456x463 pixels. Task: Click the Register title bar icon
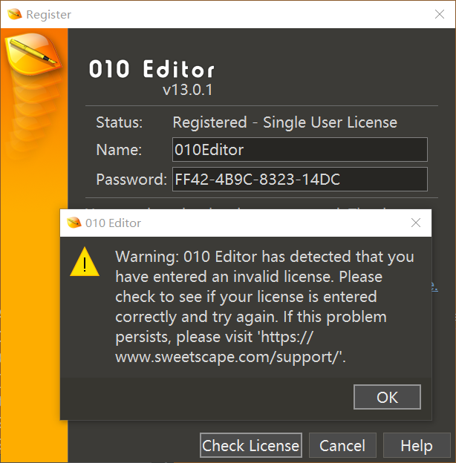pos(14,14)
